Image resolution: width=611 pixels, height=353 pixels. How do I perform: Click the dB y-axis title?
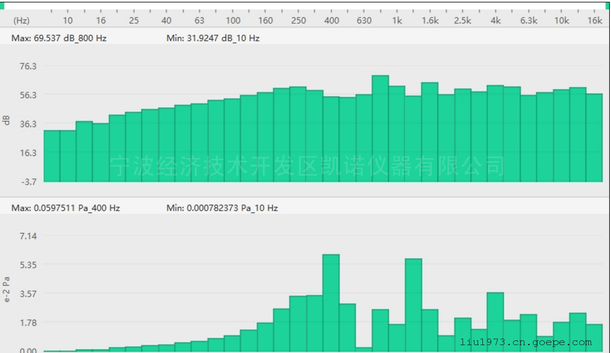tap(7, 120)
